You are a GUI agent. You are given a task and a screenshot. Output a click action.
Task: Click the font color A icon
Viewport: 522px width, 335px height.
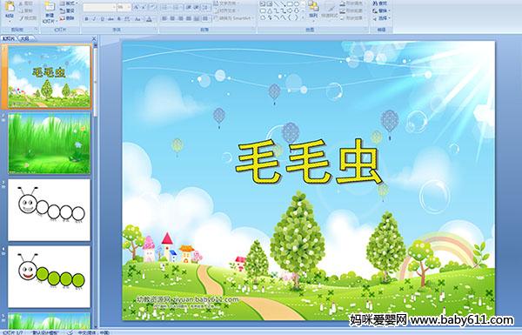point(149,19)
